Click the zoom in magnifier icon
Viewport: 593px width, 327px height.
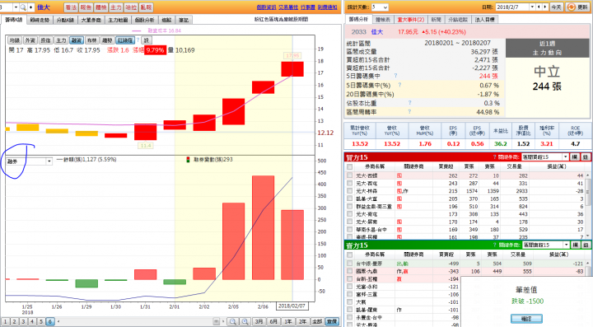[245, 322]
